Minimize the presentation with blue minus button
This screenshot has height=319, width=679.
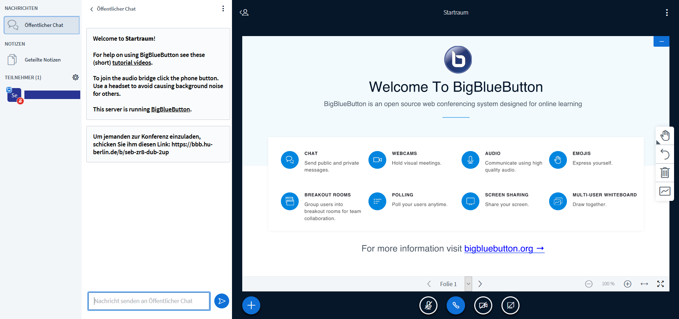click(x=661, y=41)
